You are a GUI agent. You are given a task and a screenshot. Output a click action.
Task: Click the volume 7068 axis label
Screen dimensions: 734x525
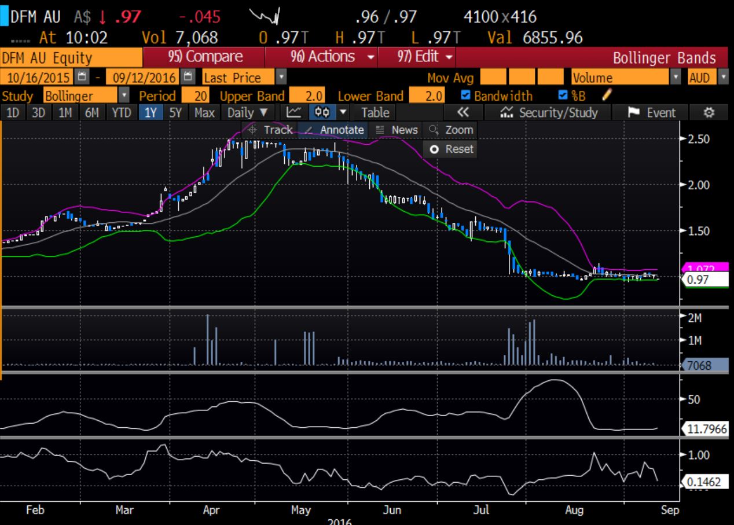705,365
